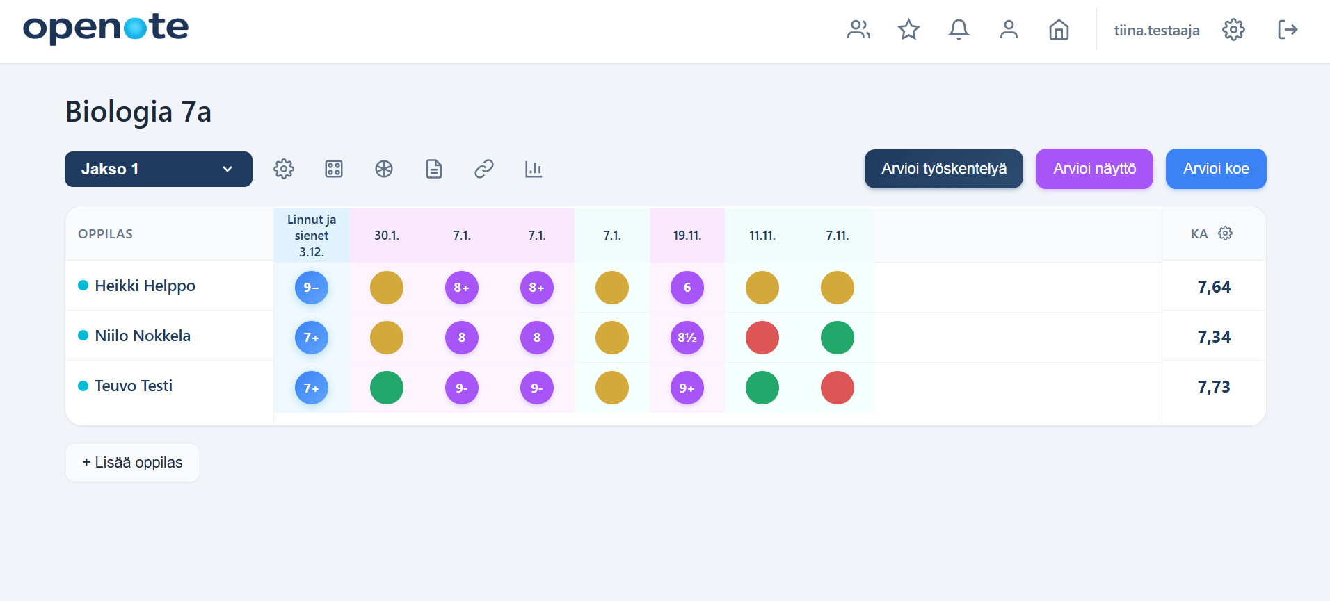Click Teuvo Testi's green 30.1. dot
Viewport: 1330px width, 601px height.
point(387,388)
